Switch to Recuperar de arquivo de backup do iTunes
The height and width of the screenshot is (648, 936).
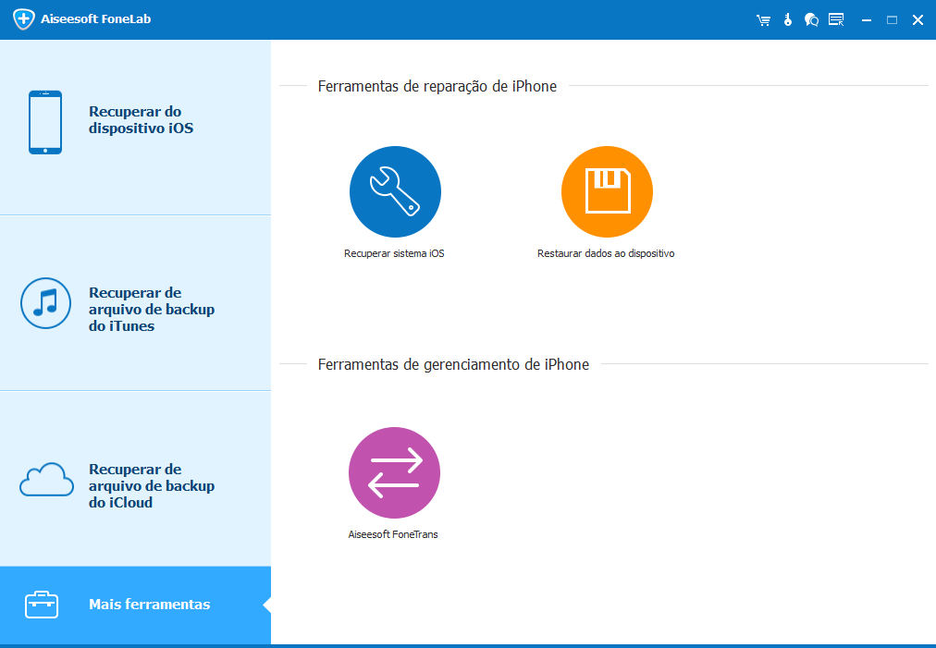click(x=136, y=303)
